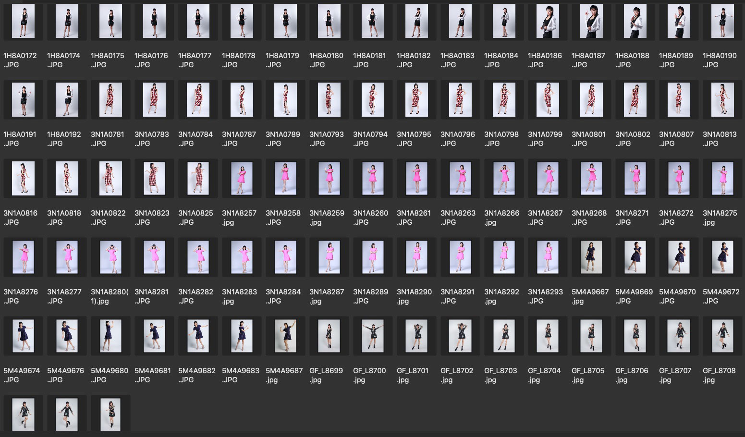This screenshot has width=745, height=437.
Task: Choose the GF_L8700.jpg arms-raised thumbnail
Action: tap(373, 336)
